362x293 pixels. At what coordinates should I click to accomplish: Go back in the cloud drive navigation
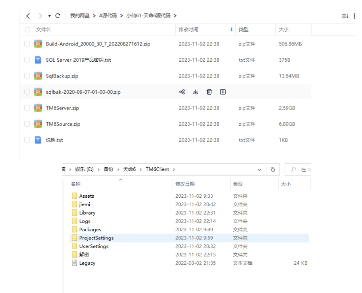(x=28, y=16)
